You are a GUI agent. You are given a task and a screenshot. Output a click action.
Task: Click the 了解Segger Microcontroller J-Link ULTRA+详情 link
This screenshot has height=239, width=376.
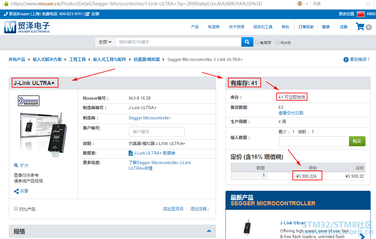[x=160, y=165]
